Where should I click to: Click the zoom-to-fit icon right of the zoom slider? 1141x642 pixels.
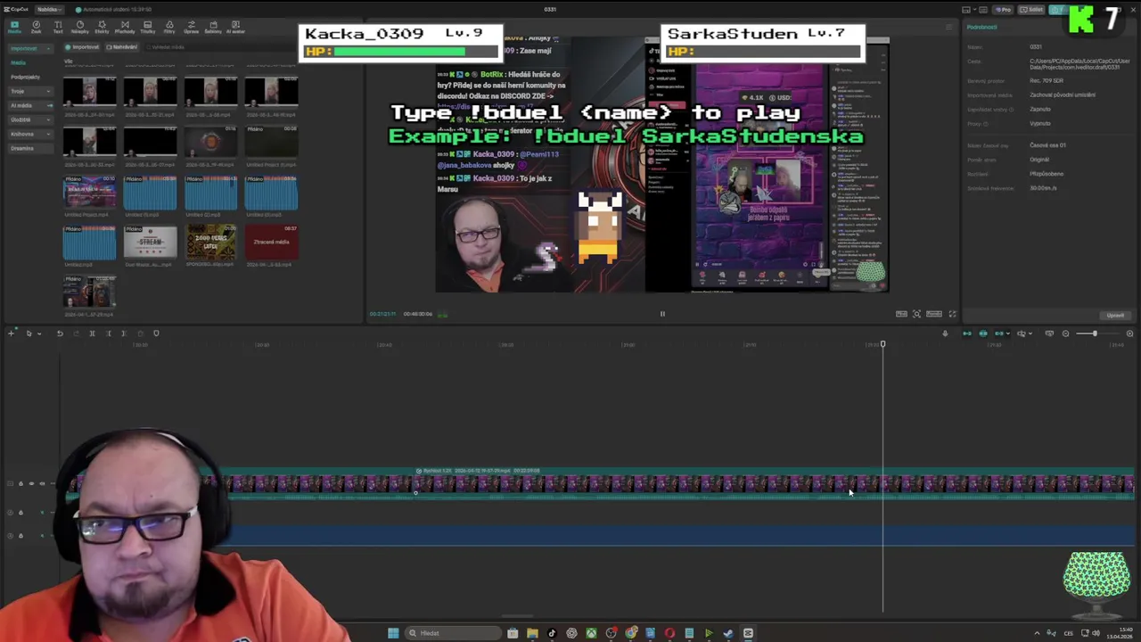[1129, 333]
